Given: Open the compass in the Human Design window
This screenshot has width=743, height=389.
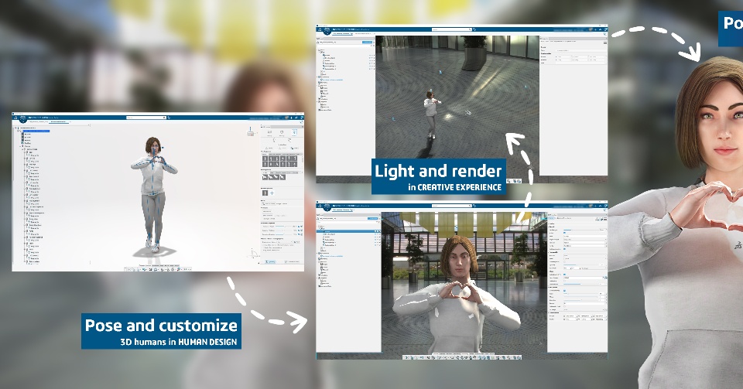Looking at the screenshot, I should coord(22,119).
